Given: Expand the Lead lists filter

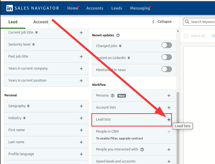Looking at the screenshot, I should click(x=169, y=119).
